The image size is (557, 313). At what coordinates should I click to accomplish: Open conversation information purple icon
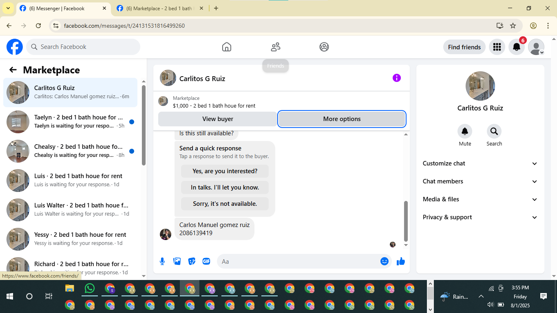tap(397, 78)
